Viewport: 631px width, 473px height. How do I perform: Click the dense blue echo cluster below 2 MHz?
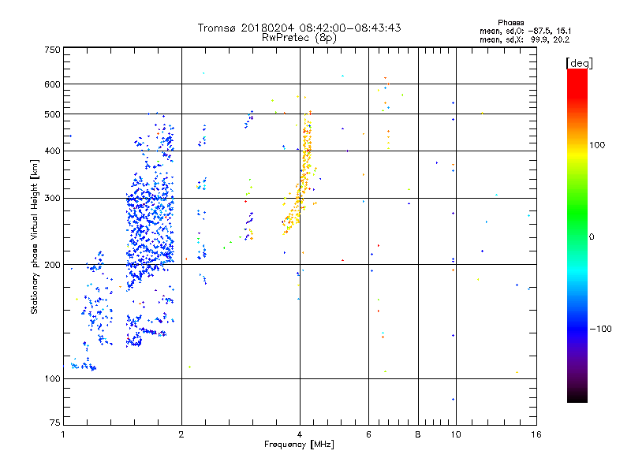150,225
